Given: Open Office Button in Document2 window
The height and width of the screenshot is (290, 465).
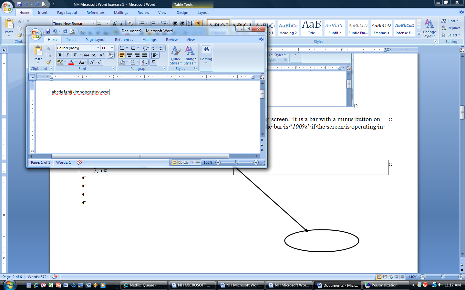Looking at the screenshot, I should (36, 34).
